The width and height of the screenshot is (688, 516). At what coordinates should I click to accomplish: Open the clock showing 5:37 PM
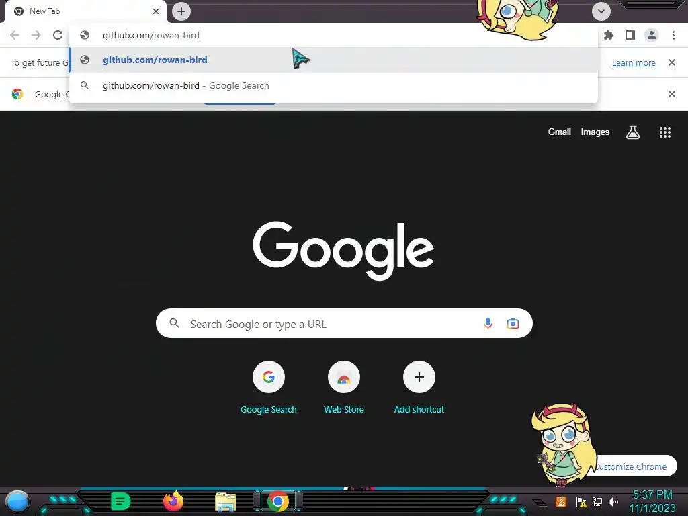pos(652,501)
